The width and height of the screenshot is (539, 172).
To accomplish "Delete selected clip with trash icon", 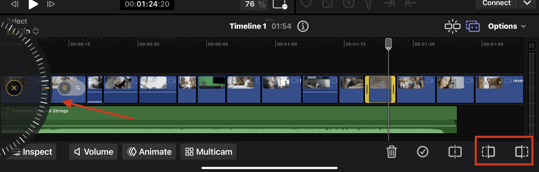I will point(392,152).
